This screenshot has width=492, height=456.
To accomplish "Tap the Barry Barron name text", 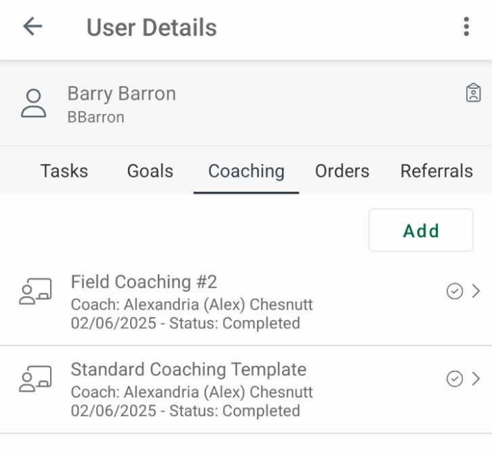I will coord(122,94).
